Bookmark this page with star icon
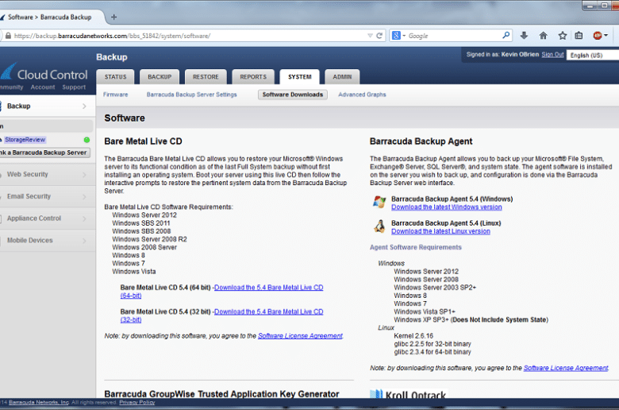The height and width of the screenshot is (410, 619). [x=563, y=36]
